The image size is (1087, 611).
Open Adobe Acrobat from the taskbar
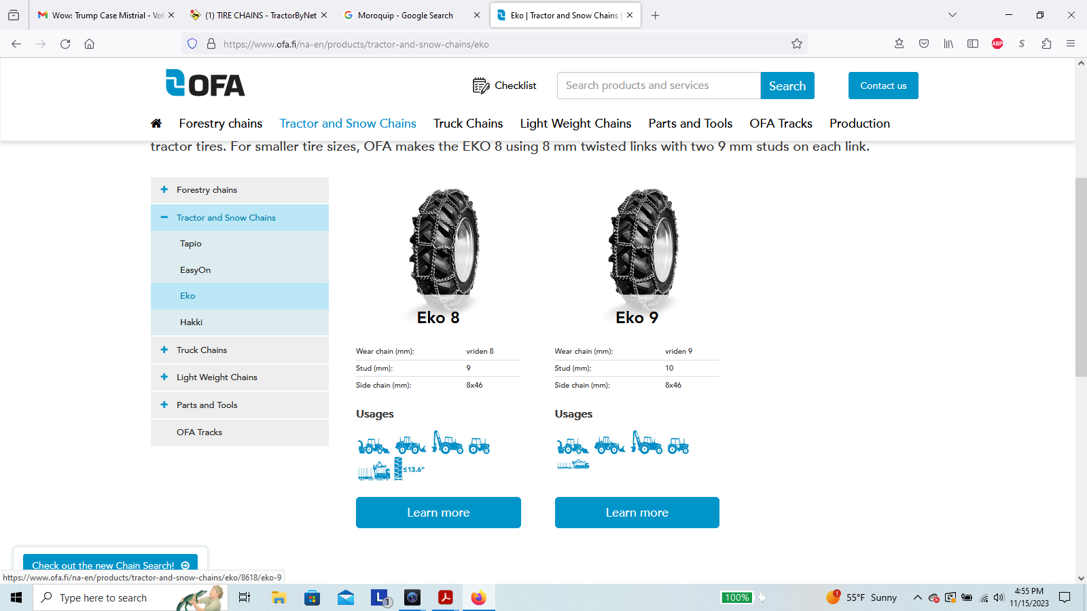[x=446, y=597]
